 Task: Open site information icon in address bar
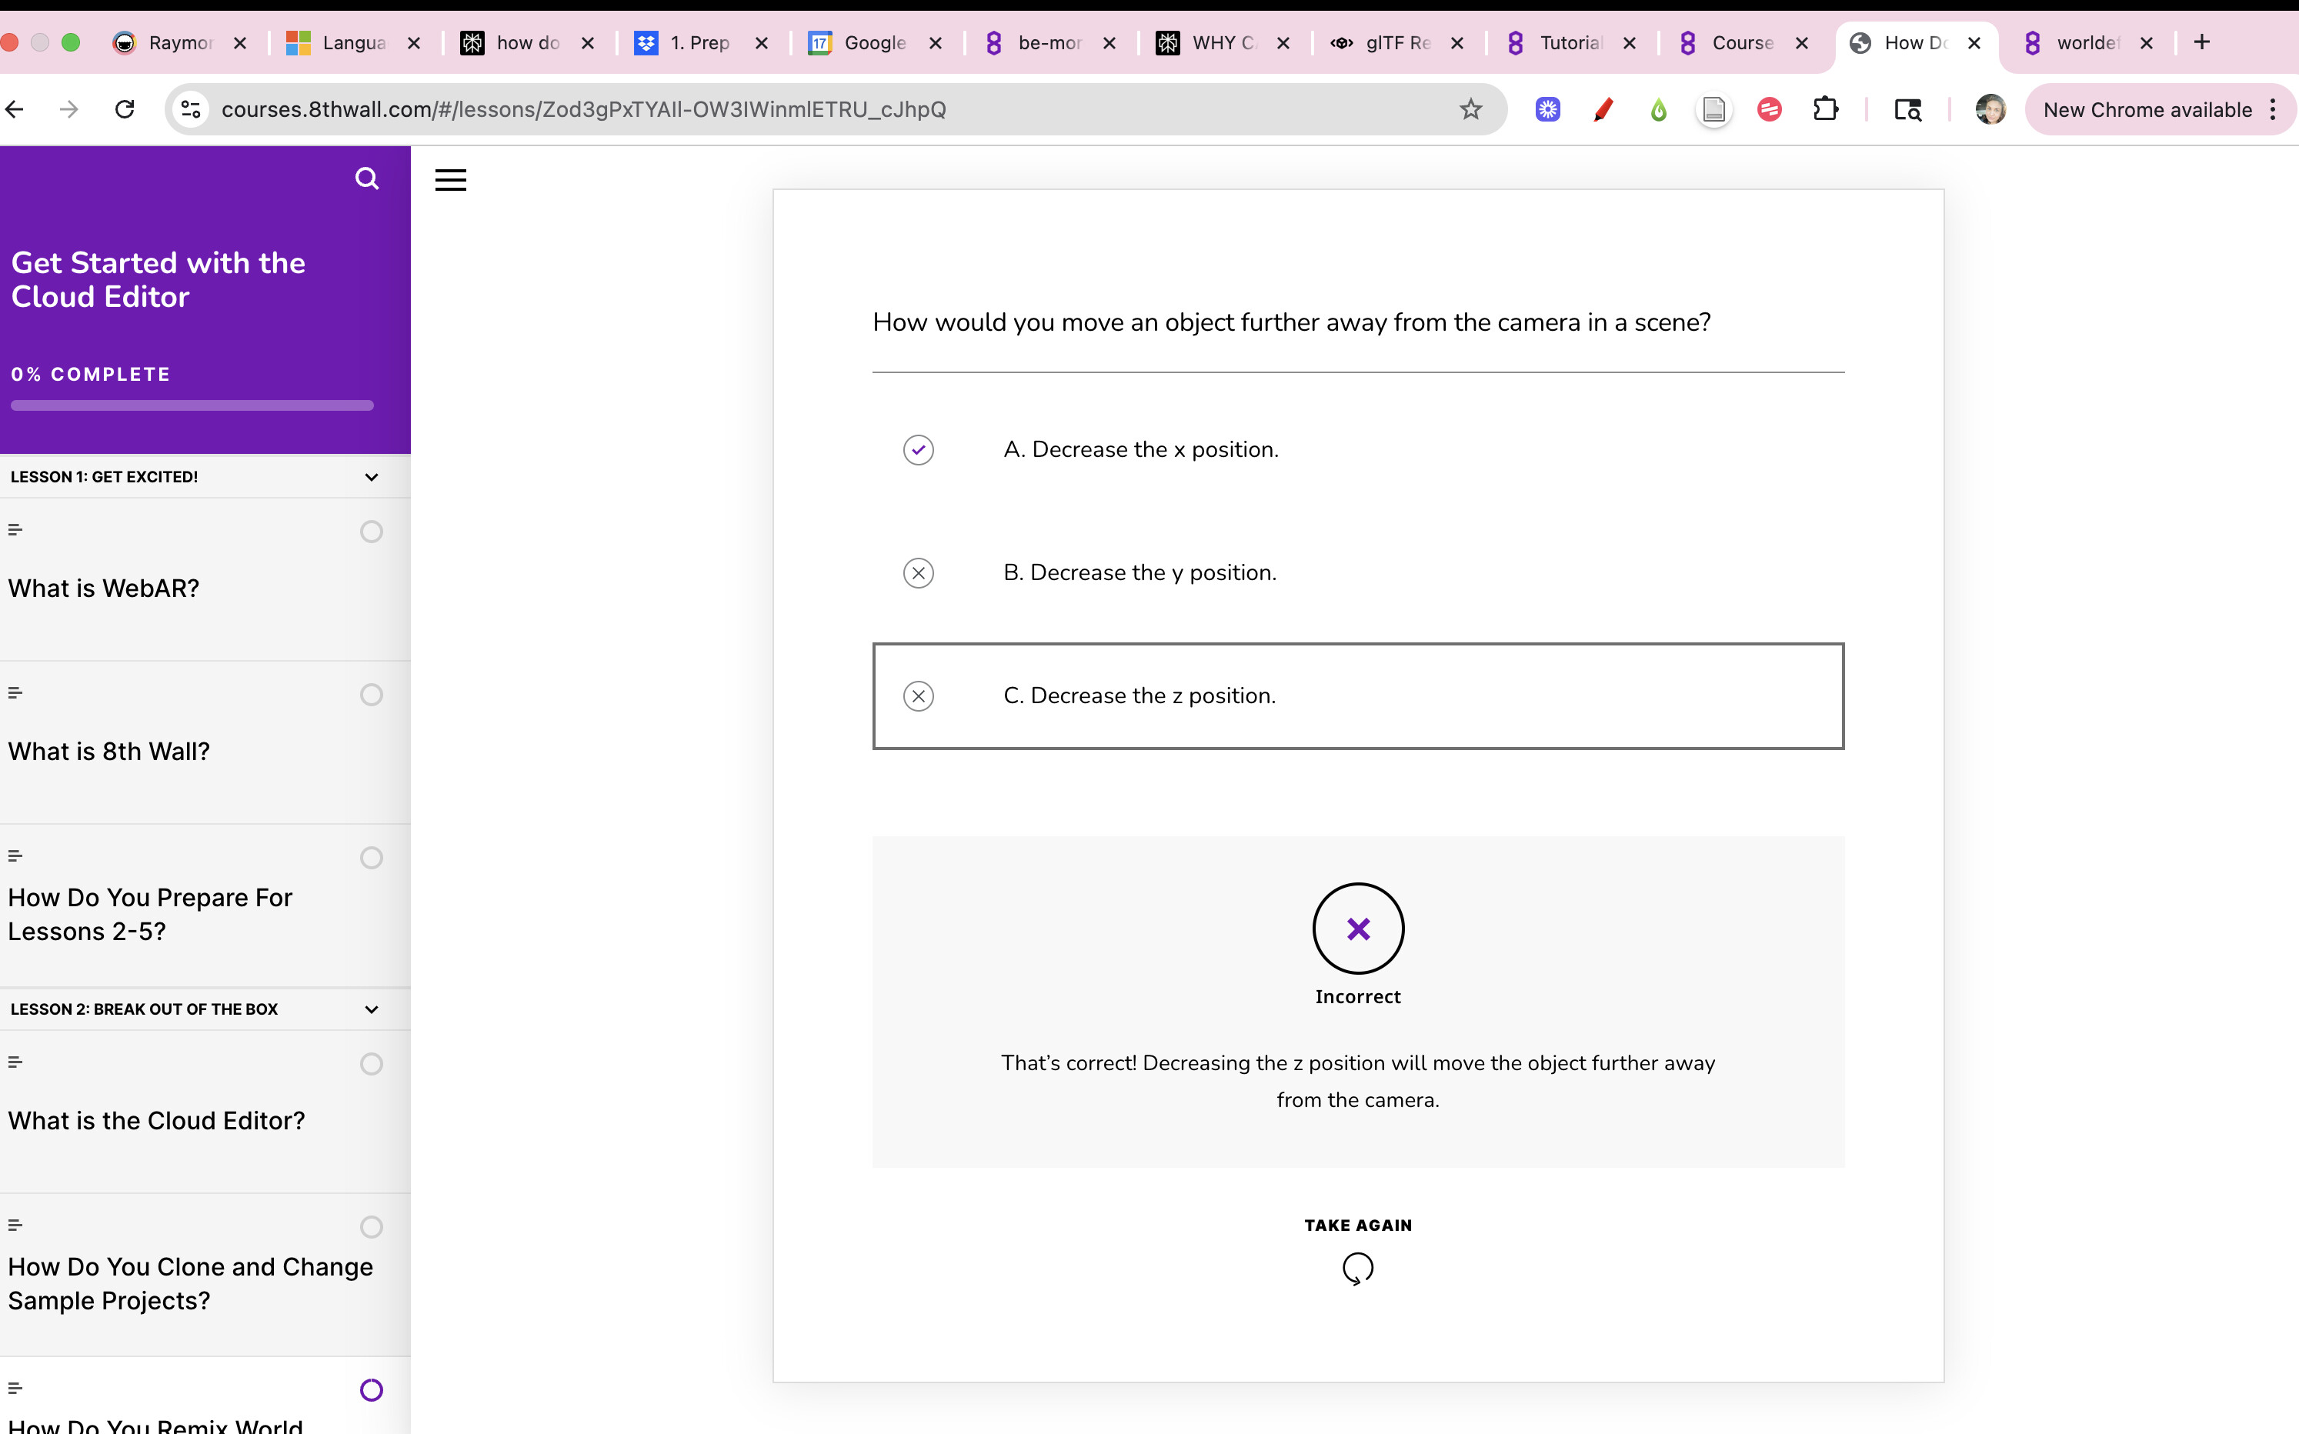(x=191, y=109)
